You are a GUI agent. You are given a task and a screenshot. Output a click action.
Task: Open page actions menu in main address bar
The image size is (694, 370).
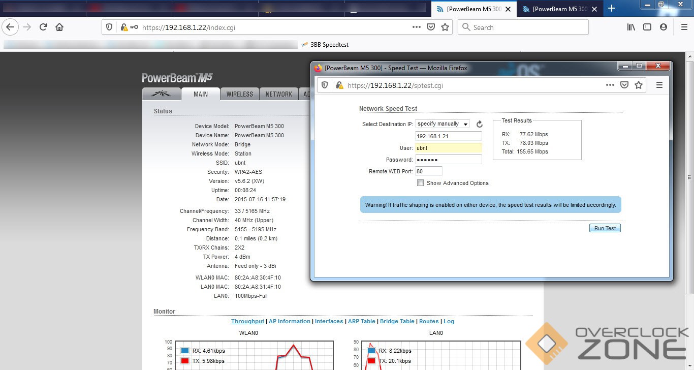tap(416, 27)
